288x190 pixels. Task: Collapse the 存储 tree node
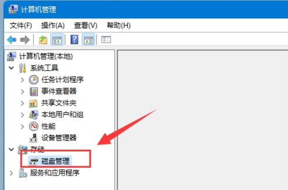(12, 149)
